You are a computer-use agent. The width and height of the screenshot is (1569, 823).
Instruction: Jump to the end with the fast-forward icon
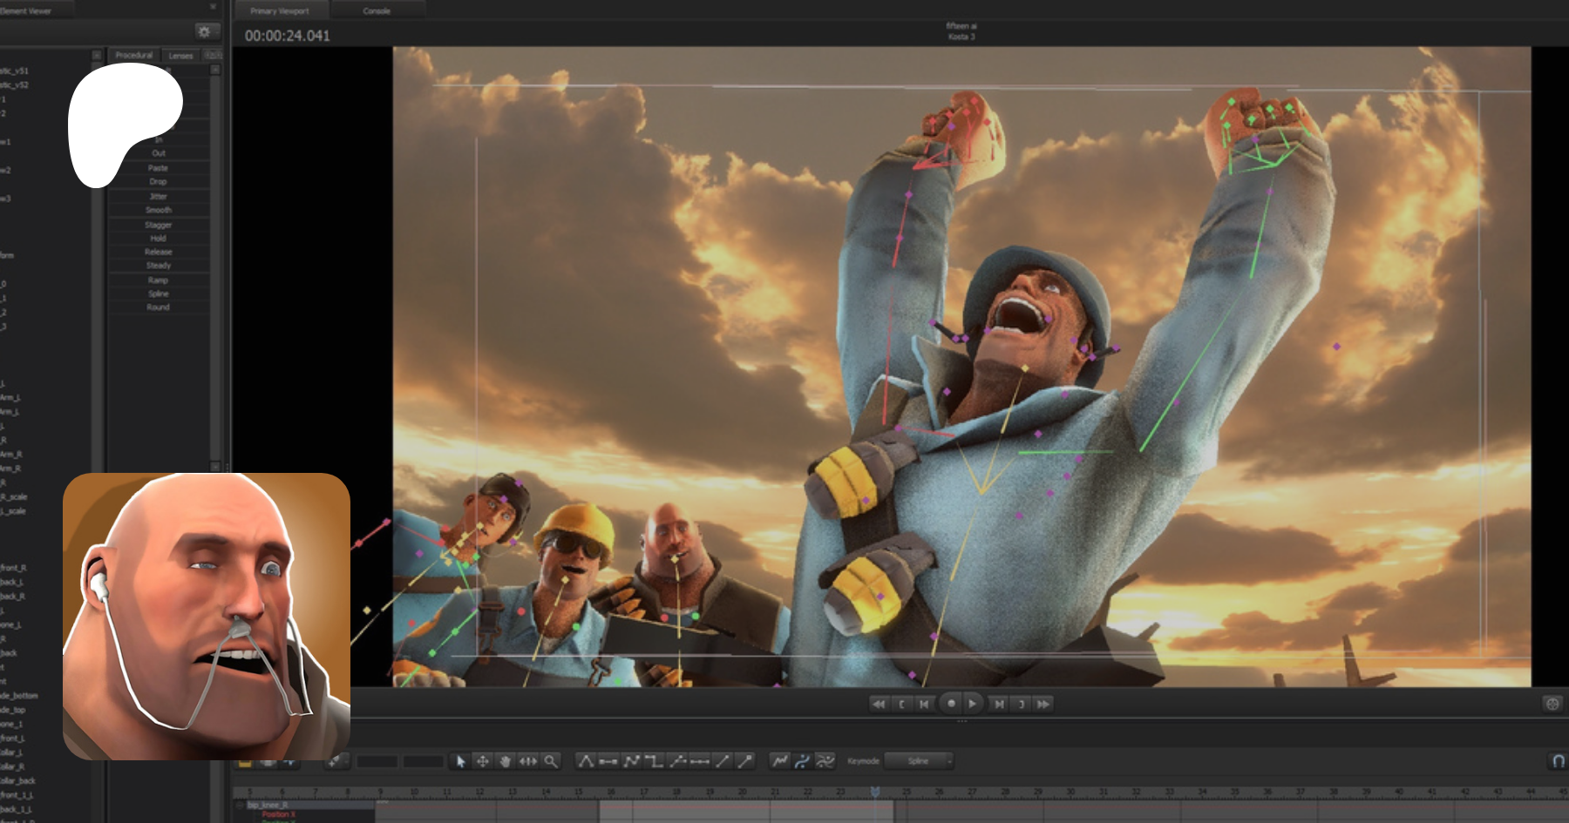click(x=1043, y=704)
